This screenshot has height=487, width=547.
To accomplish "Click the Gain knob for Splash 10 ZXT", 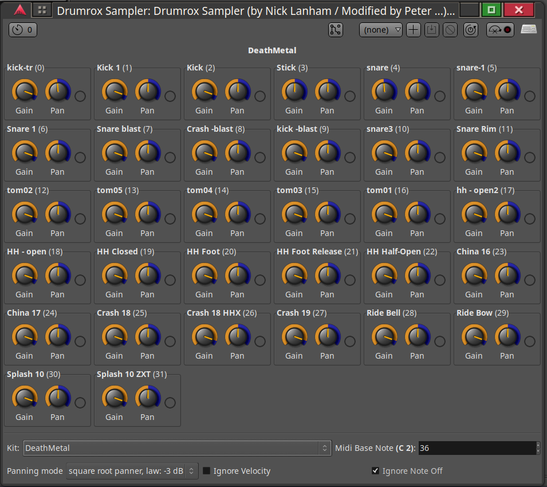I will click(x=114, y=397).
